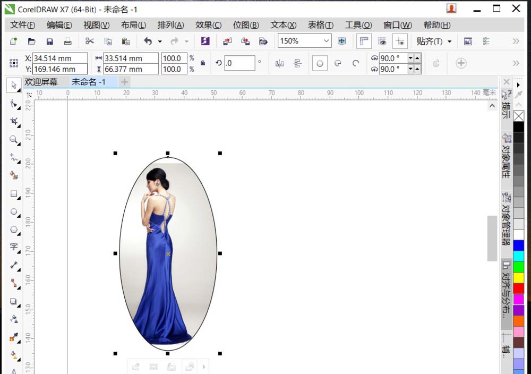Expand the Undo history dropdown arrow
531x374 pixels.
click(x=160, y=41)
